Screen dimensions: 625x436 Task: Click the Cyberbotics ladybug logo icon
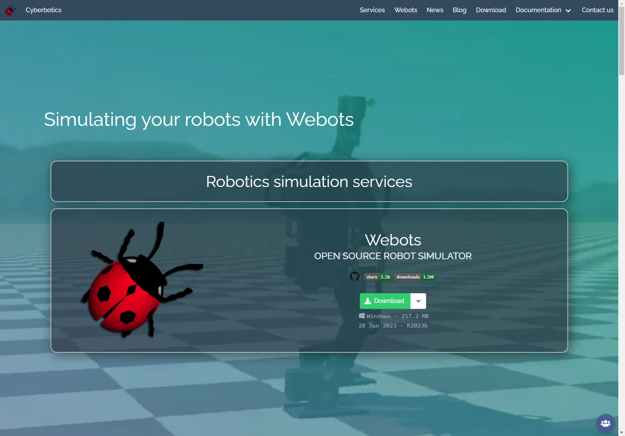[x=10, y=10]
